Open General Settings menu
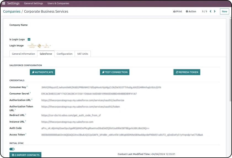Viewport: 232px width, 158px height. [33, 3]
